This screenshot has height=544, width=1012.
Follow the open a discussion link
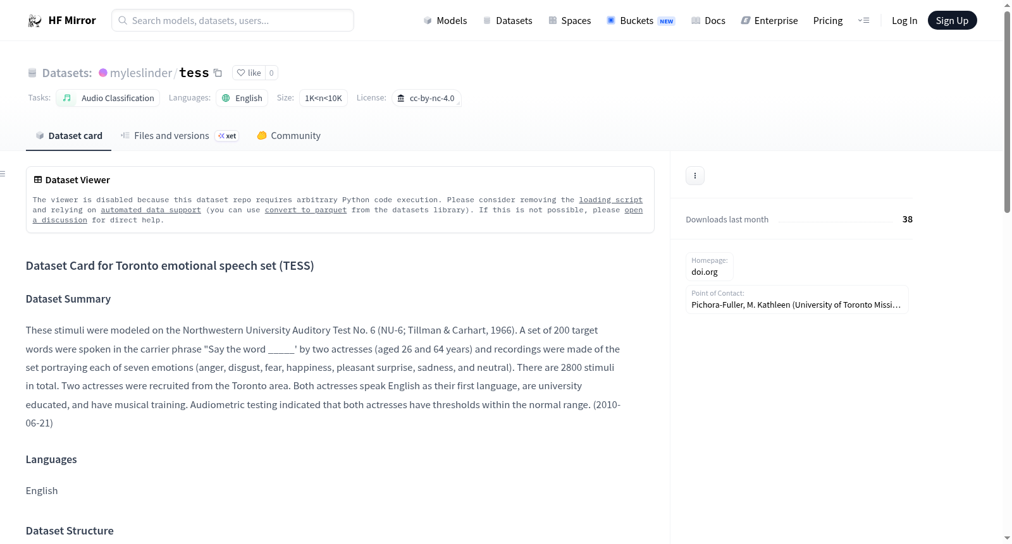tap(633, 210)
